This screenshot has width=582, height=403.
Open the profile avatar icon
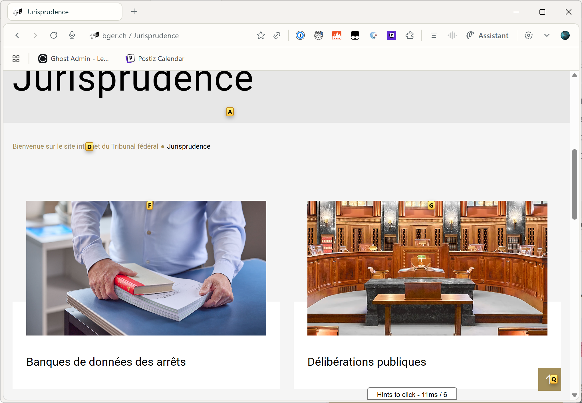(x=565, y=36)
